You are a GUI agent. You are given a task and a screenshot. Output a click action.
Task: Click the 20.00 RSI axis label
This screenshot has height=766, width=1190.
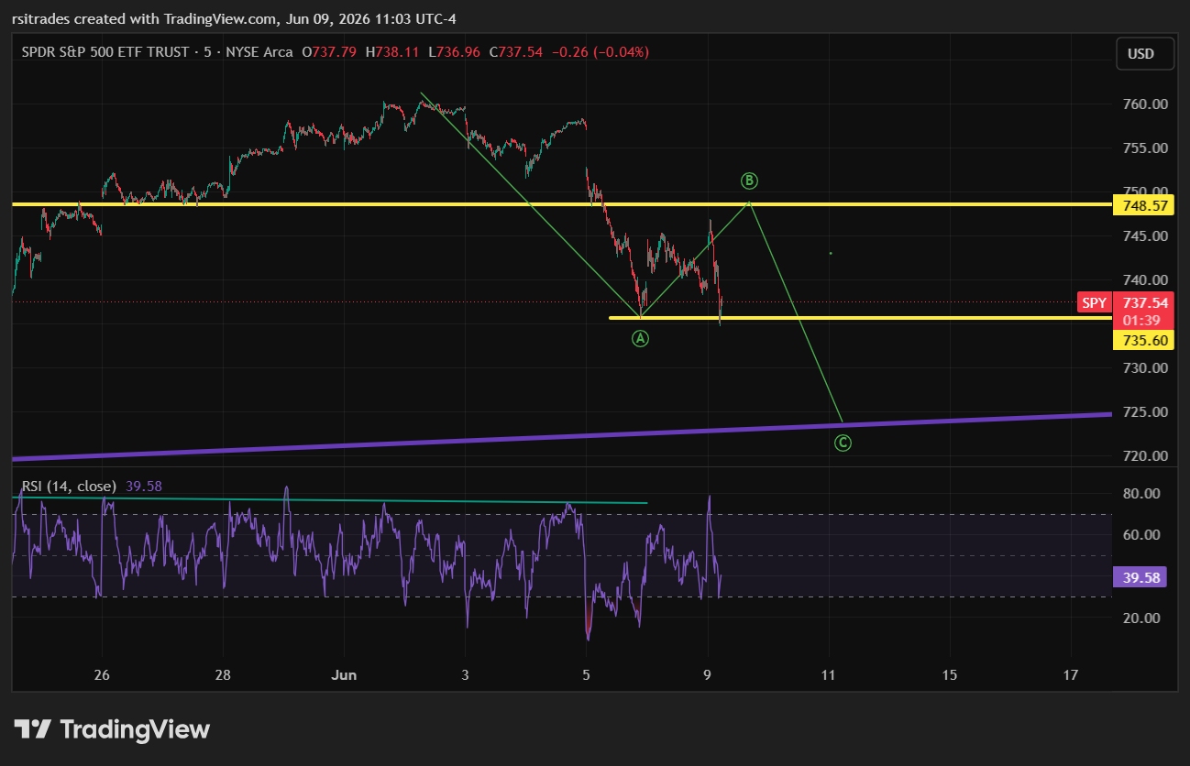pos(1141,618)
